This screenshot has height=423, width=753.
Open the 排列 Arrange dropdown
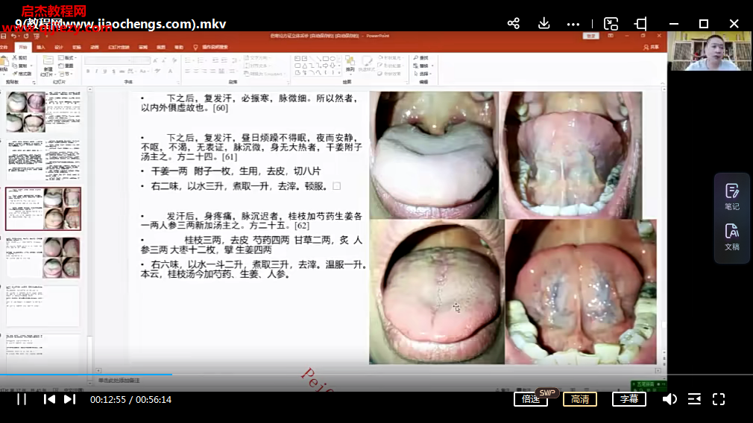350,64
